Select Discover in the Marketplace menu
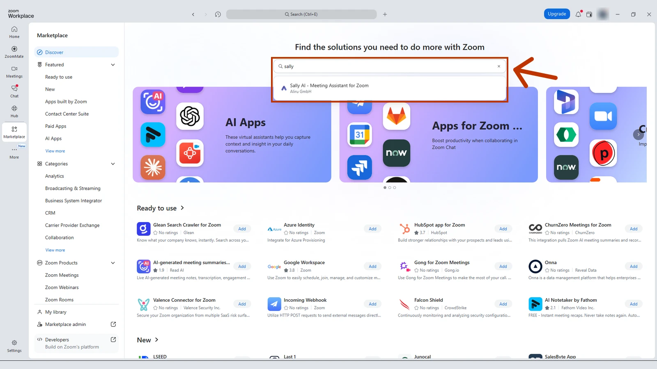The width and height of the screenshot is (657, 369). tap(76, 52)
